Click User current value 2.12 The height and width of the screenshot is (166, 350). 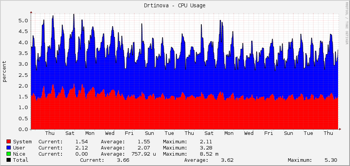(81, 148)
